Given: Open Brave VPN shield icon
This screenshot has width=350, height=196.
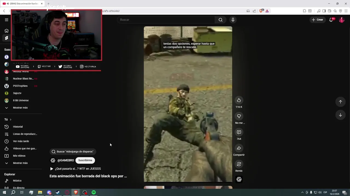Looking at the screenshot, I should coord(340,11).
